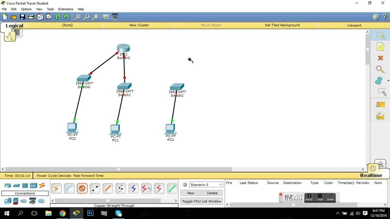Pick Copper Straight-Through cable
This screenshot has width=390, height=219.
coord(82,189)
